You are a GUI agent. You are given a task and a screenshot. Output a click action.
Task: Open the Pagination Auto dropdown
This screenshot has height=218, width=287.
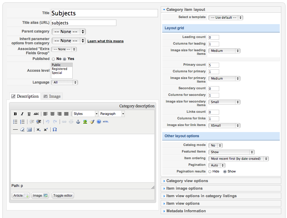tap(217, 166)
